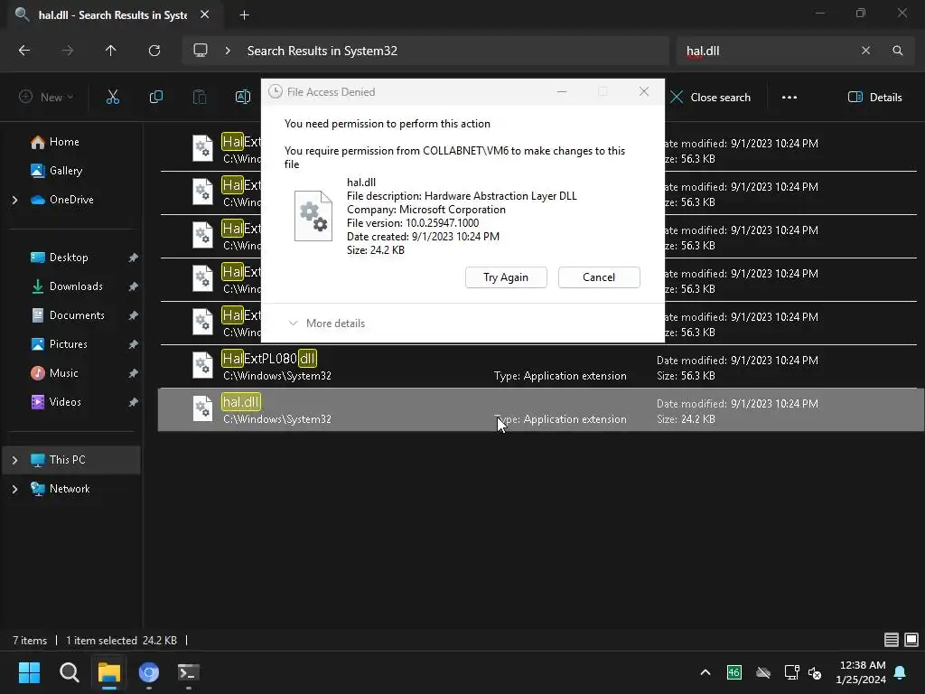
Task: Open the Terminal taskbar icon
Action: point(189,672)
